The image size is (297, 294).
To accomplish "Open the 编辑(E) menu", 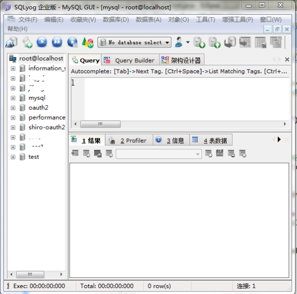I will click(x=54, y=19).
